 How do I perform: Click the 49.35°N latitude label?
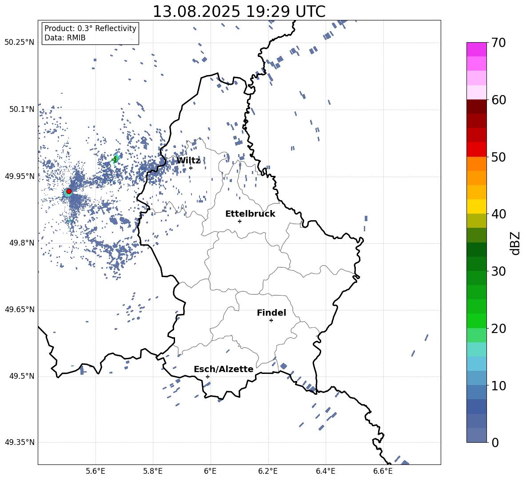tap(20, 442)
